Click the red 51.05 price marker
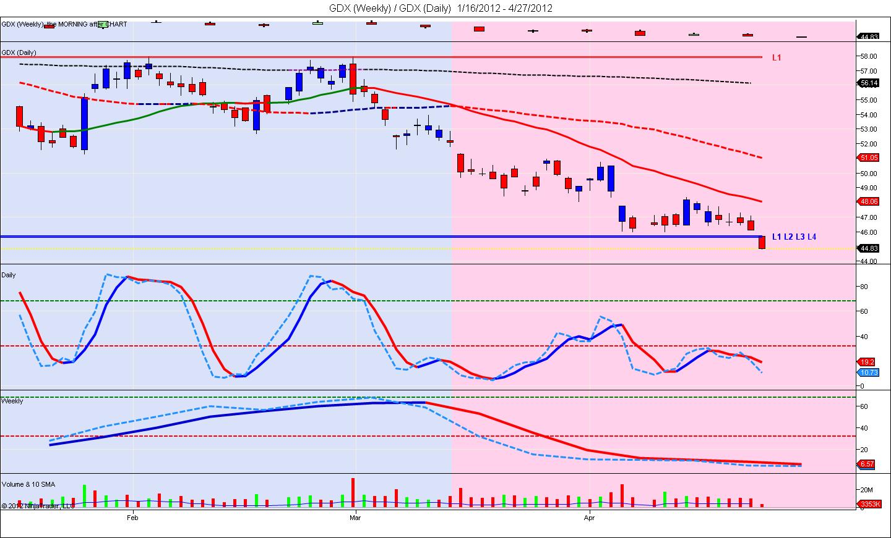The height and width of the screenshot is (538, 891). point(869,158)
